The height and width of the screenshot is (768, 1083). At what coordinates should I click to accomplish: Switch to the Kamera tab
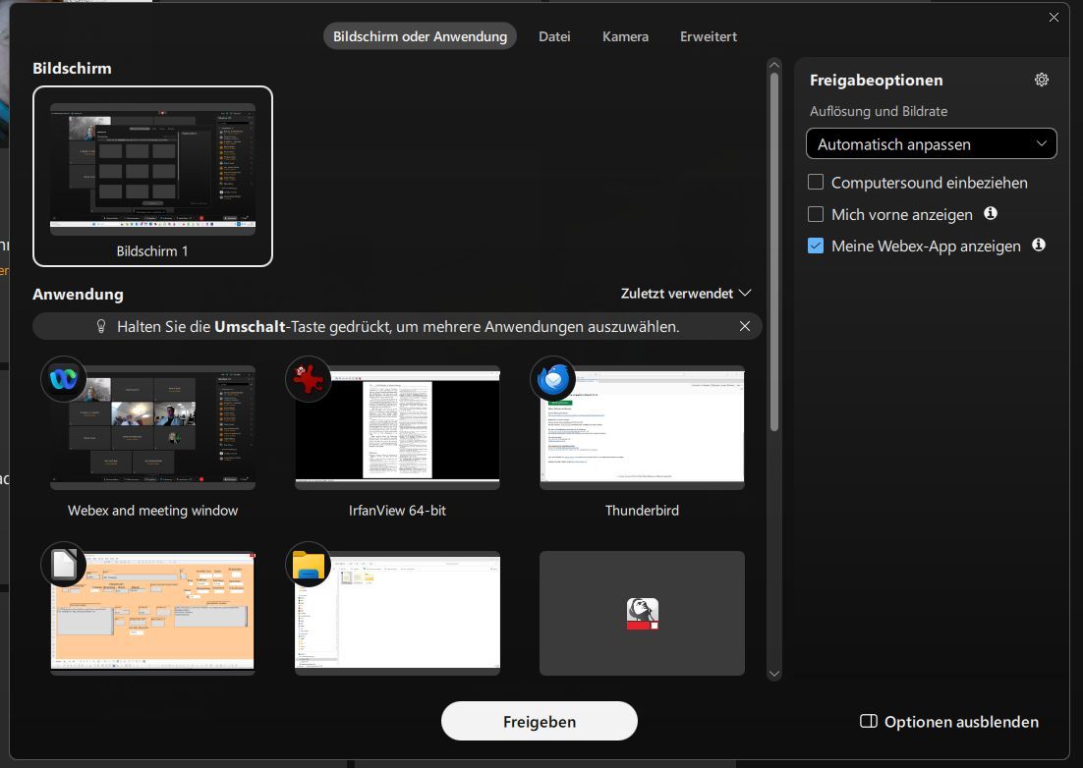click(625, 36)
